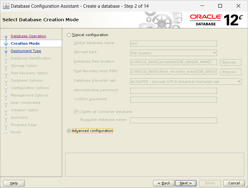Image resolution: width=248 pixels, height=188 pixels.
Task: Browse for Database files location
Action: coord(231,62)
